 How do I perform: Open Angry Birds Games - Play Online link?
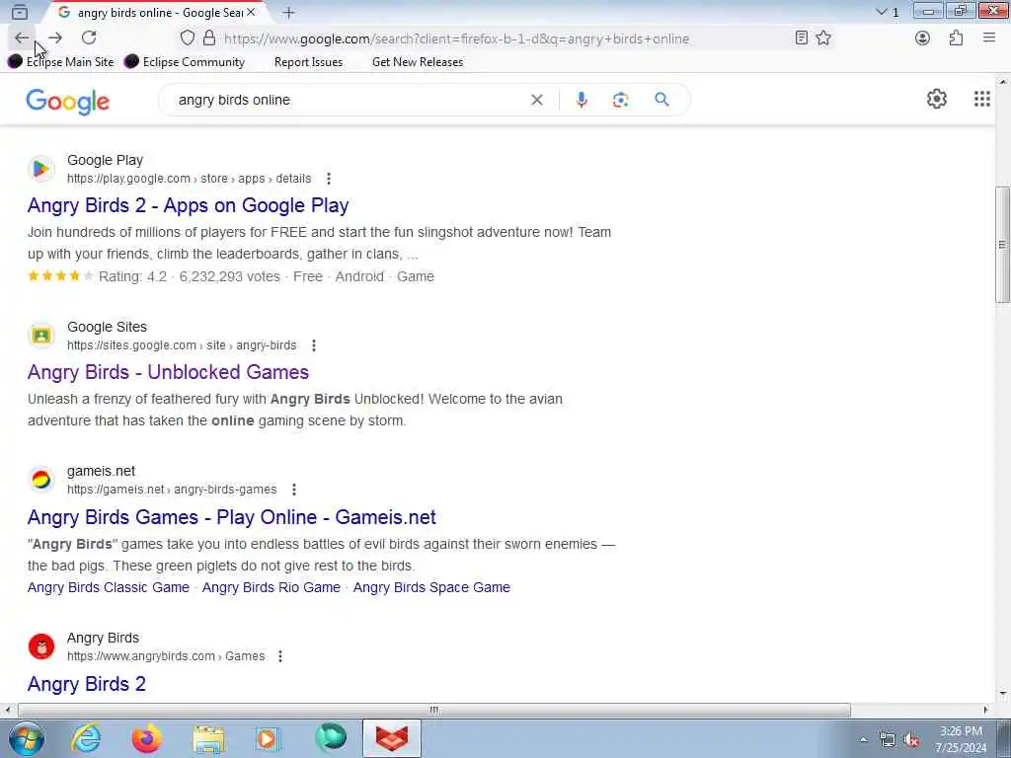pyautogui.click(x=231, y=517)
